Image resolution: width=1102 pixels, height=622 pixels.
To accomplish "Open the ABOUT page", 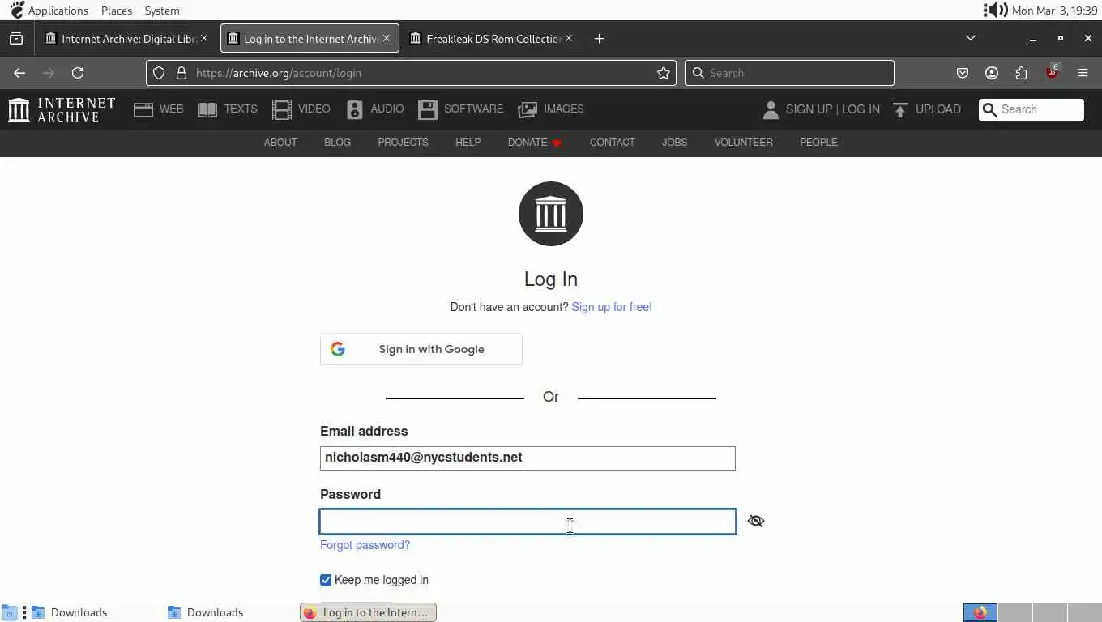I will click(x=280, y=143).
